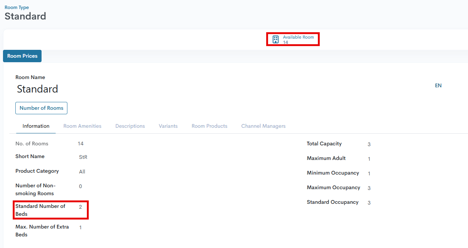Click the Number of Non-smoking Rooms value
The image size is (468, 248).
click(x=80, y=187)
